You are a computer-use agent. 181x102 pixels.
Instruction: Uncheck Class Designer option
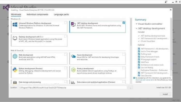(139, 76)
